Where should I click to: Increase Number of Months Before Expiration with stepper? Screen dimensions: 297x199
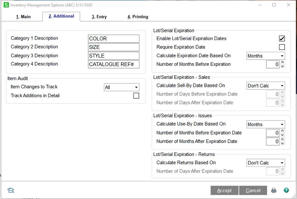(282, 63)
